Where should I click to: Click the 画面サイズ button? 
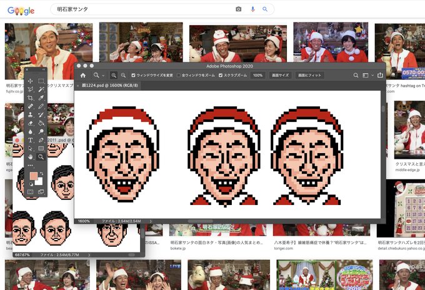280,76
